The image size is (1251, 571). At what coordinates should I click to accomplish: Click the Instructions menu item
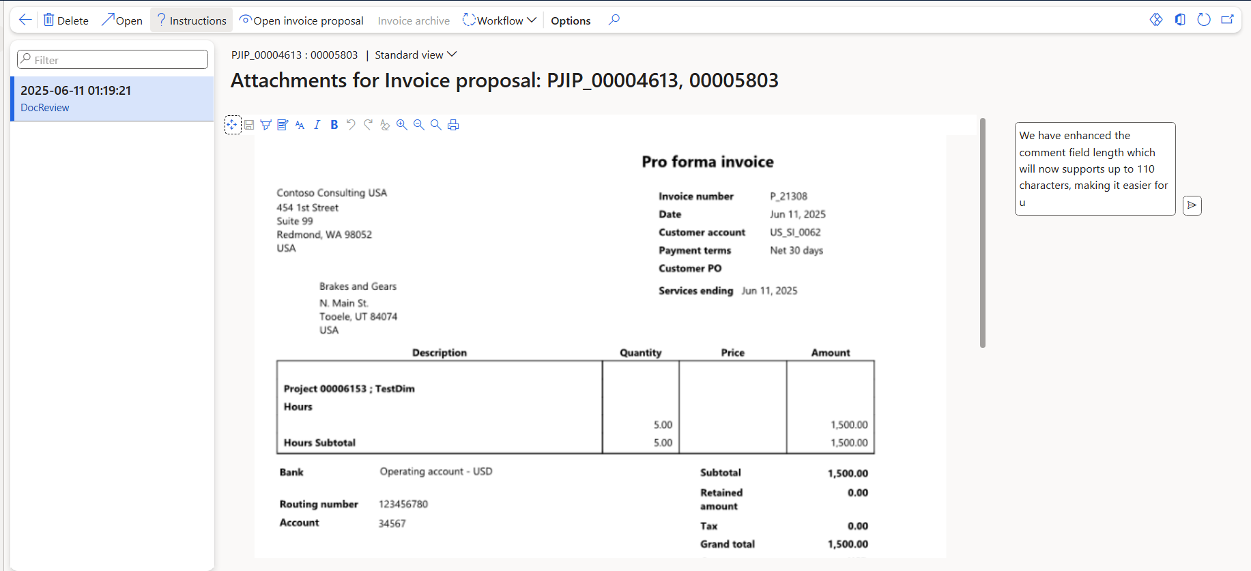pos(191,20)
